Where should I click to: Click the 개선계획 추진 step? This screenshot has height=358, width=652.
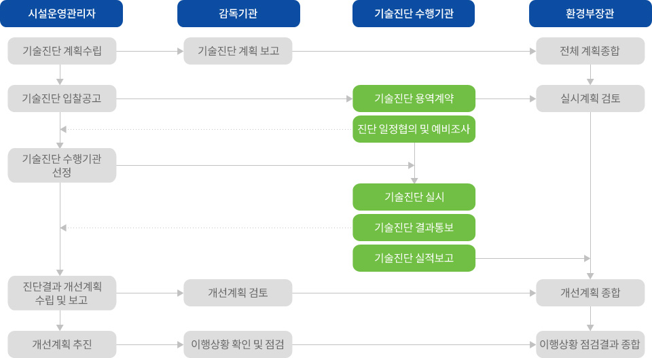62,344
